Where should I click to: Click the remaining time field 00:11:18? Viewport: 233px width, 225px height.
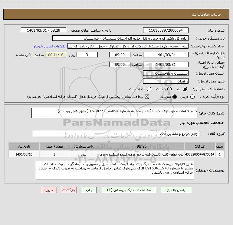(56, 55)
